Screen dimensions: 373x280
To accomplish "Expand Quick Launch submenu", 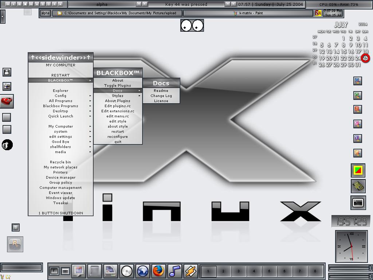I will 60,116.
